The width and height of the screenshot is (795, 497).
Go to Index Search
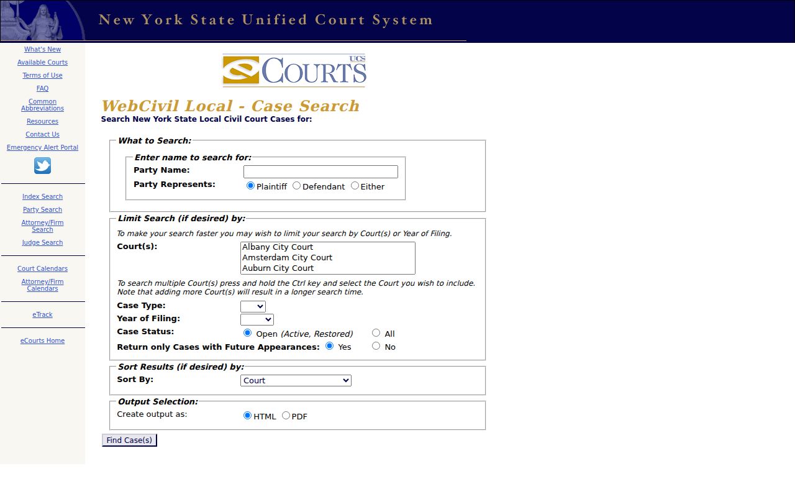point(42,197)
